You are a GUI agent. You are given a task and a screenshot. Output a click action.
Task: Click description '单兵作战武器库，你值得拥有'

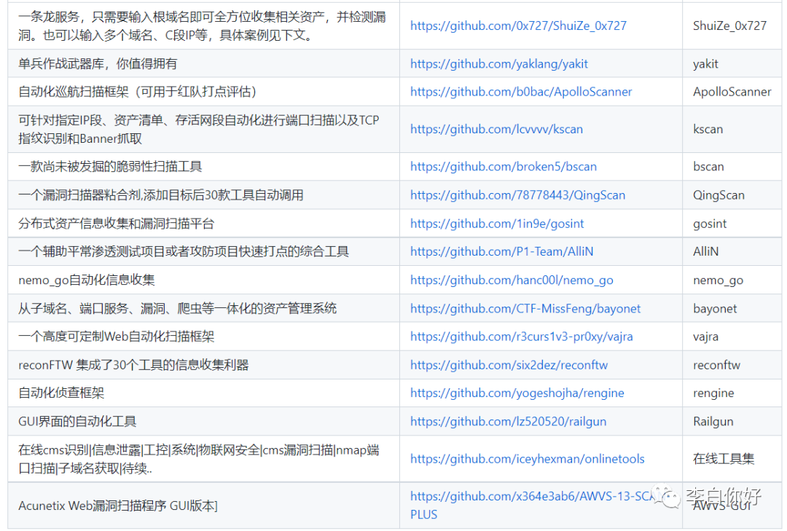pos(98,64)
